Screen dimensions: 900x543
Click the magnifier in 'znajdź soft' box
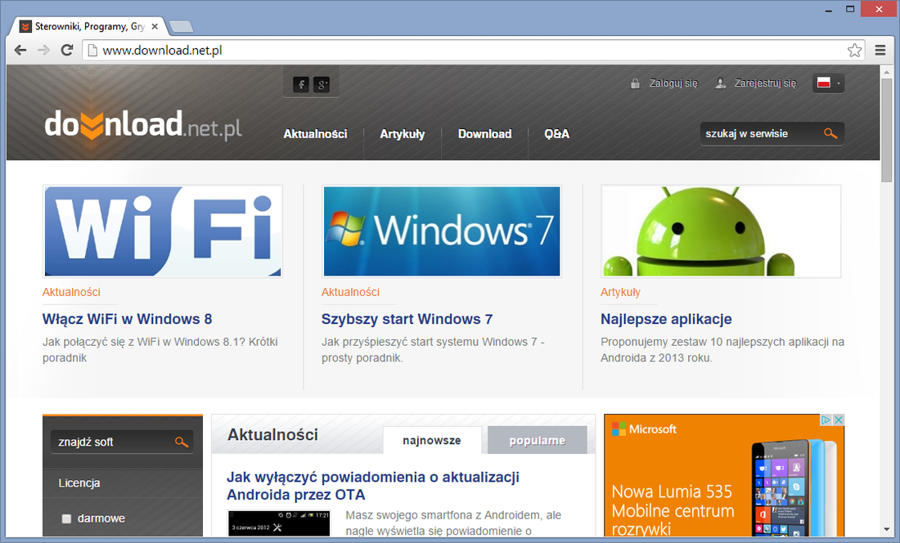click(x=182, y=442)
